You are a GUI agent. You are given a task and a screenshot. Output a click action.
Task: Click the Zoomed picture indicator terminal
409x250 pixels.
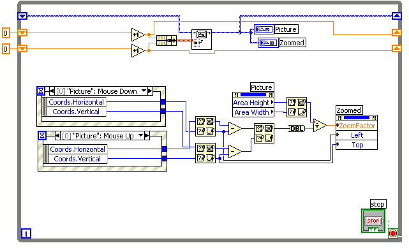[x=269, y=43]
